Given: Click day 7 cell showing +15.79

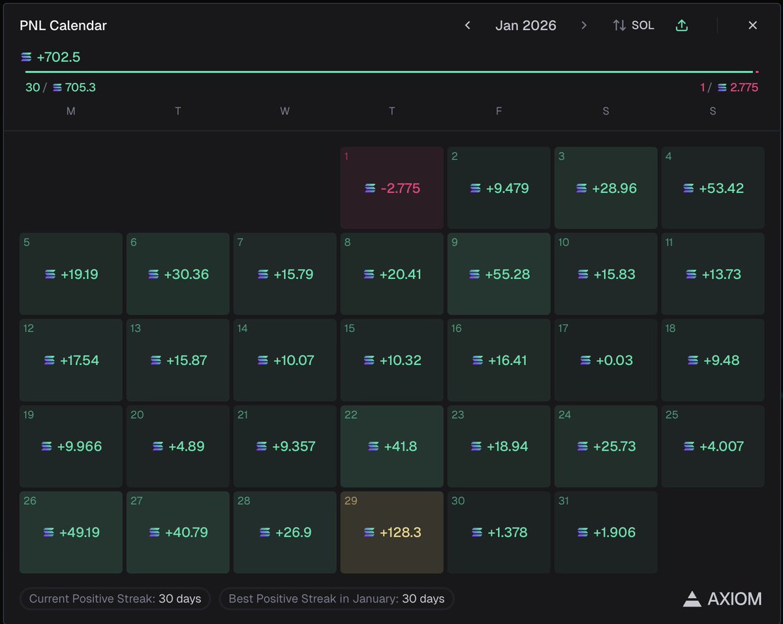Looking at the screenshot, I should (285, 274).
